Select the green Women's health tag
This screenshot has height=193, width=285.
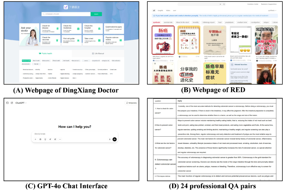[26, 61]
